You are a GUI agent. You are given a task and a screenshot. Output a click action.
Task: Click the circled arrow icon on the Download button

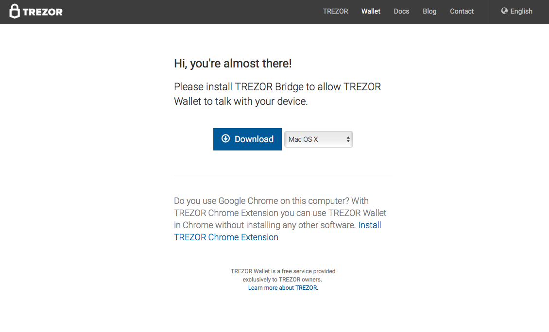pyautogui.click(x=226, y=138)
